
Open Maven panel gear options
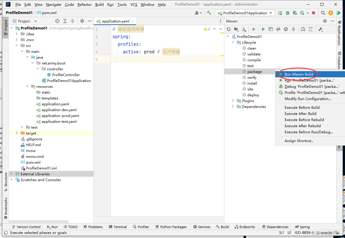pos(325,21)
